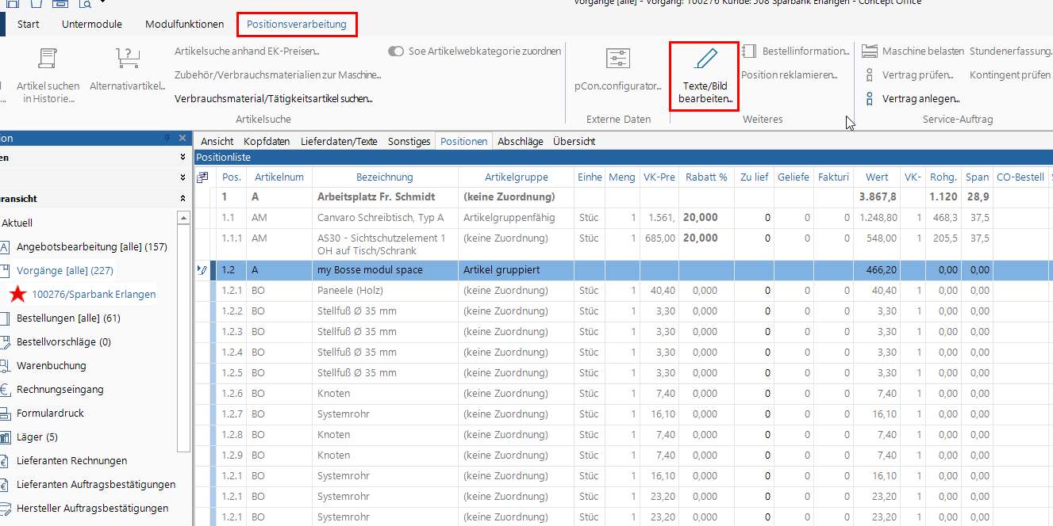This screenshot has width=1053, height=526.
Task: Toggle Soe Artikelwebkategorie zuordnen switch
Action: (x=396, y=51)
